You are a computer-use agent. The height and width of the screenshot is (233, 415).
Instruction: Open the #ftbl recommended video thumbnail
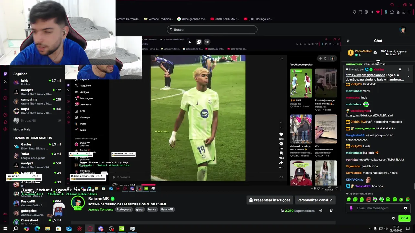coord(301,83)
